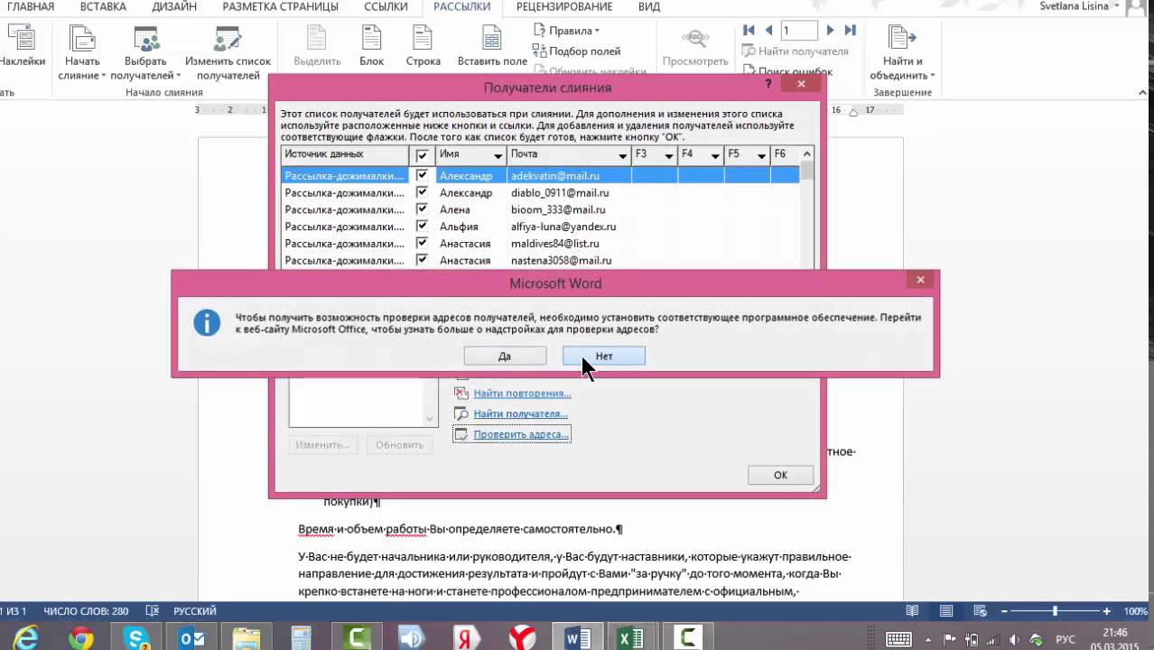Go to the last record arrow
This screenshot has height=650, width=1154.
click(850, 31)
